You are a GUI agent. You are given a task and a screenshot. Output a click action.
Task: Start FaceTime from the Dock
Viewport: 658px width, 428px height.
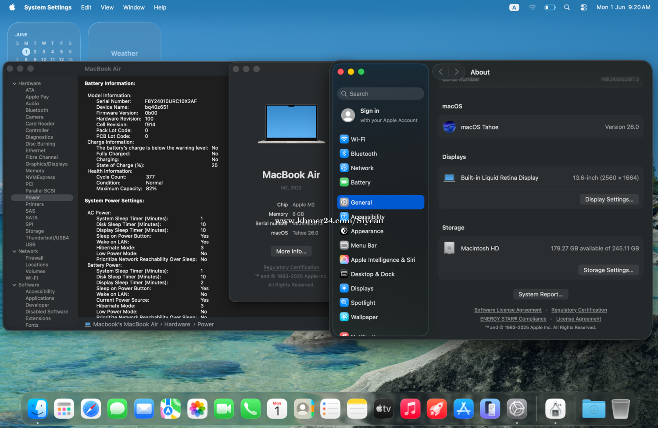coord(224,409)
